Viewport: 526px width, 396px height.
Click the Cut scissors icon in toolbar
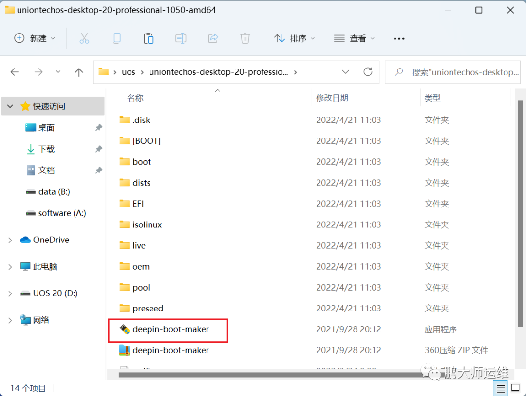(84, 38)
